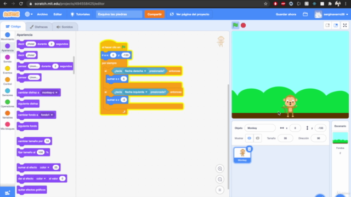This screenshot has width=351, height=197.
Task: Zoom out on the code workspace
Action: coord(220,179)
